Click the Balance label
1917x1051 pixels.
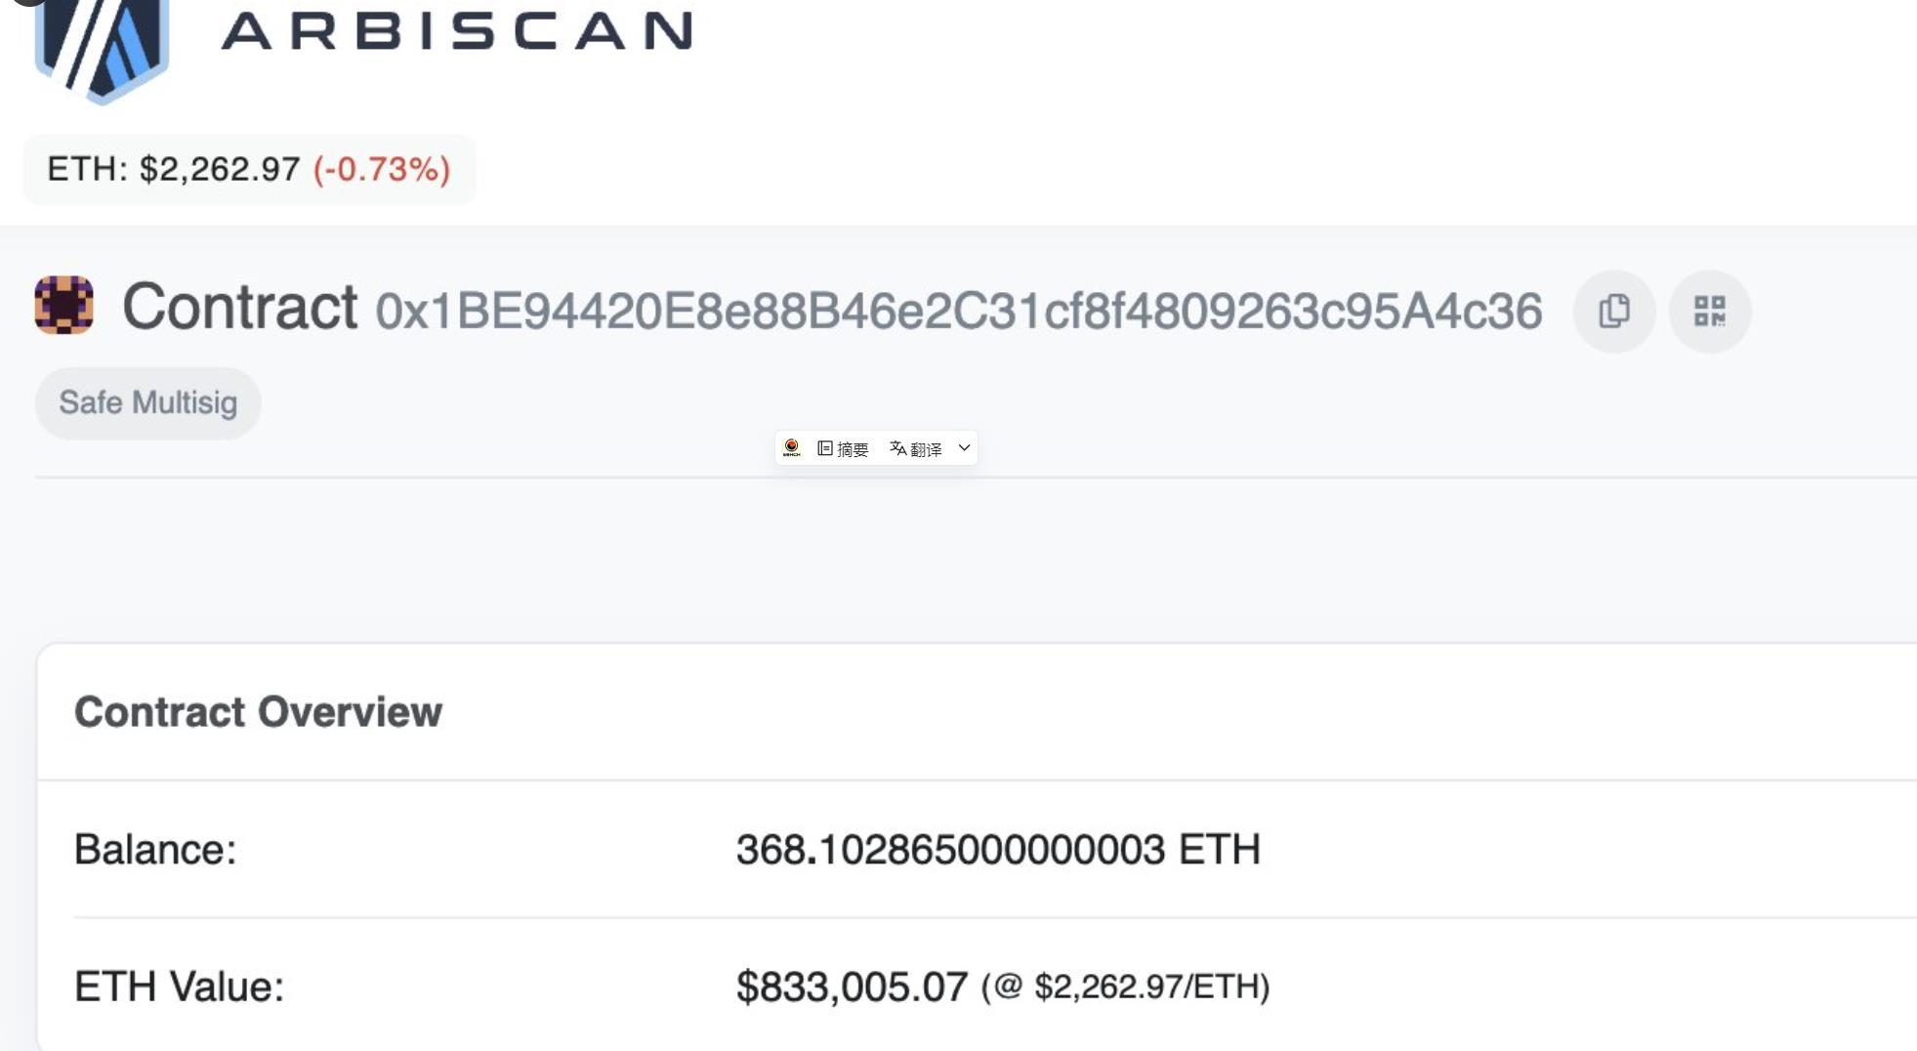click(155, 849)
